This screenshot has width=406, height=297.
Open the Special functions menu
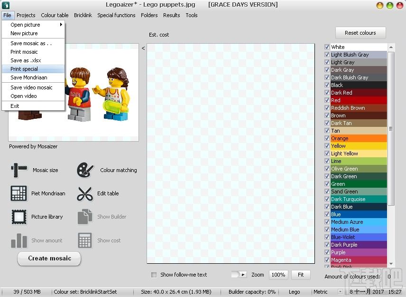(x=116, y=15)
